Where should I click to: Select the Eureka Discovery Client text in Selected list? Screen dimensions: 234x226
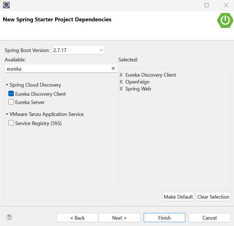point(151,75)
